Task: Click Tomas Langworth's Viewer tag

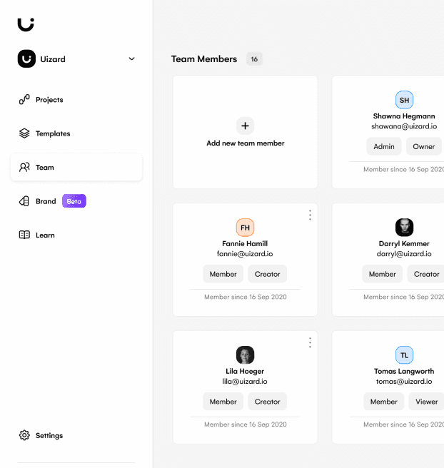Action: coord(426,402)
